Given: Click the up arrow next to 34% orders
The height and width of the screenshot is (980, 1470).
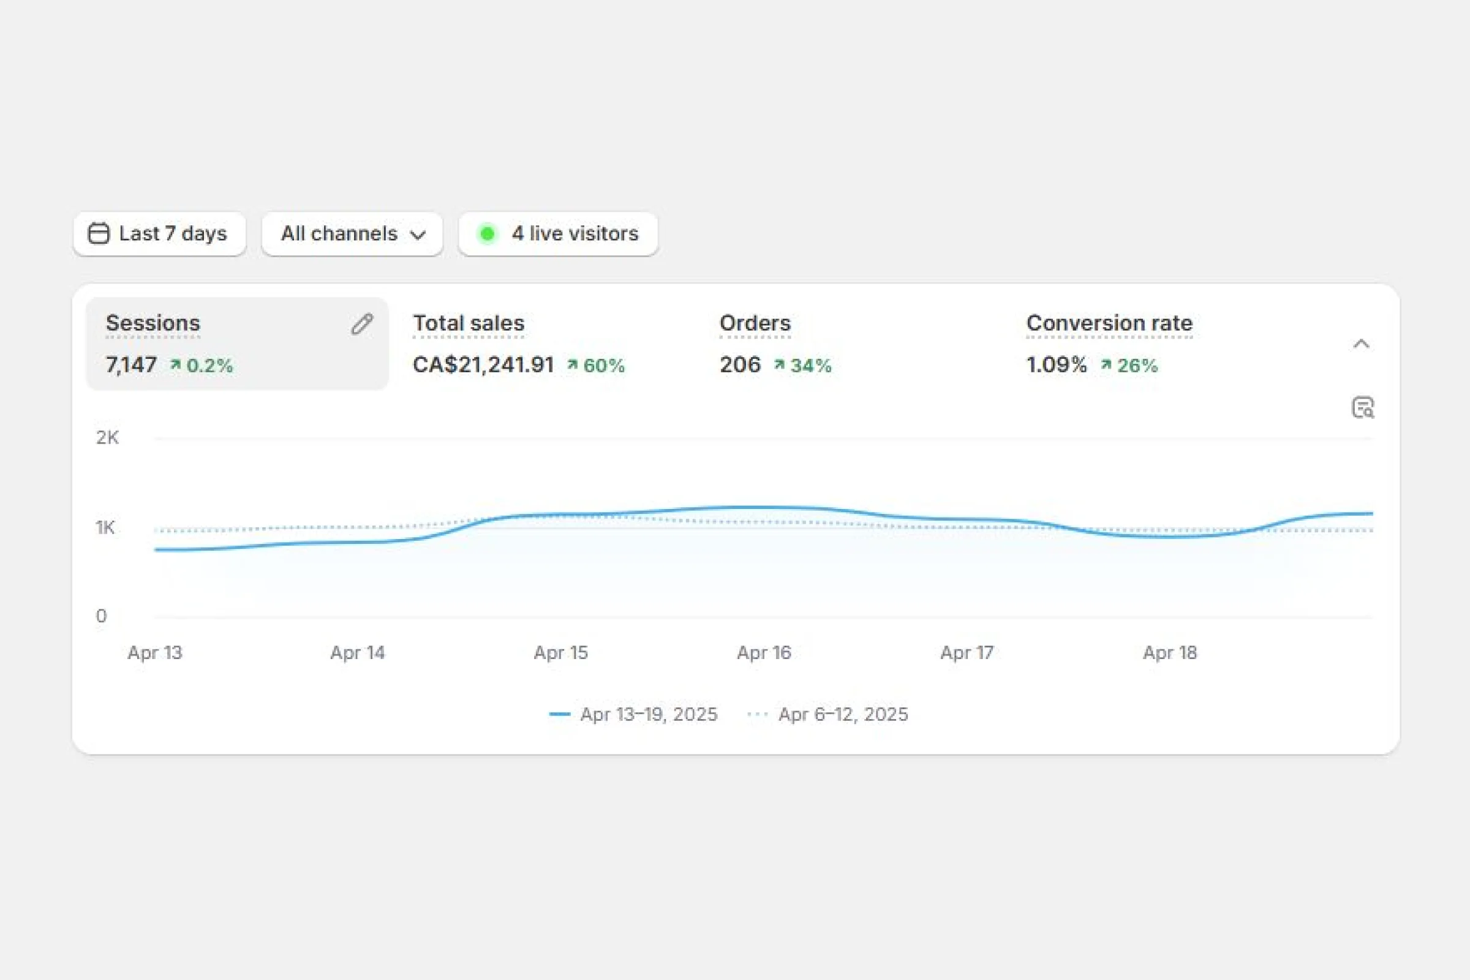Looking at the screenshot, I should [778, 364].
